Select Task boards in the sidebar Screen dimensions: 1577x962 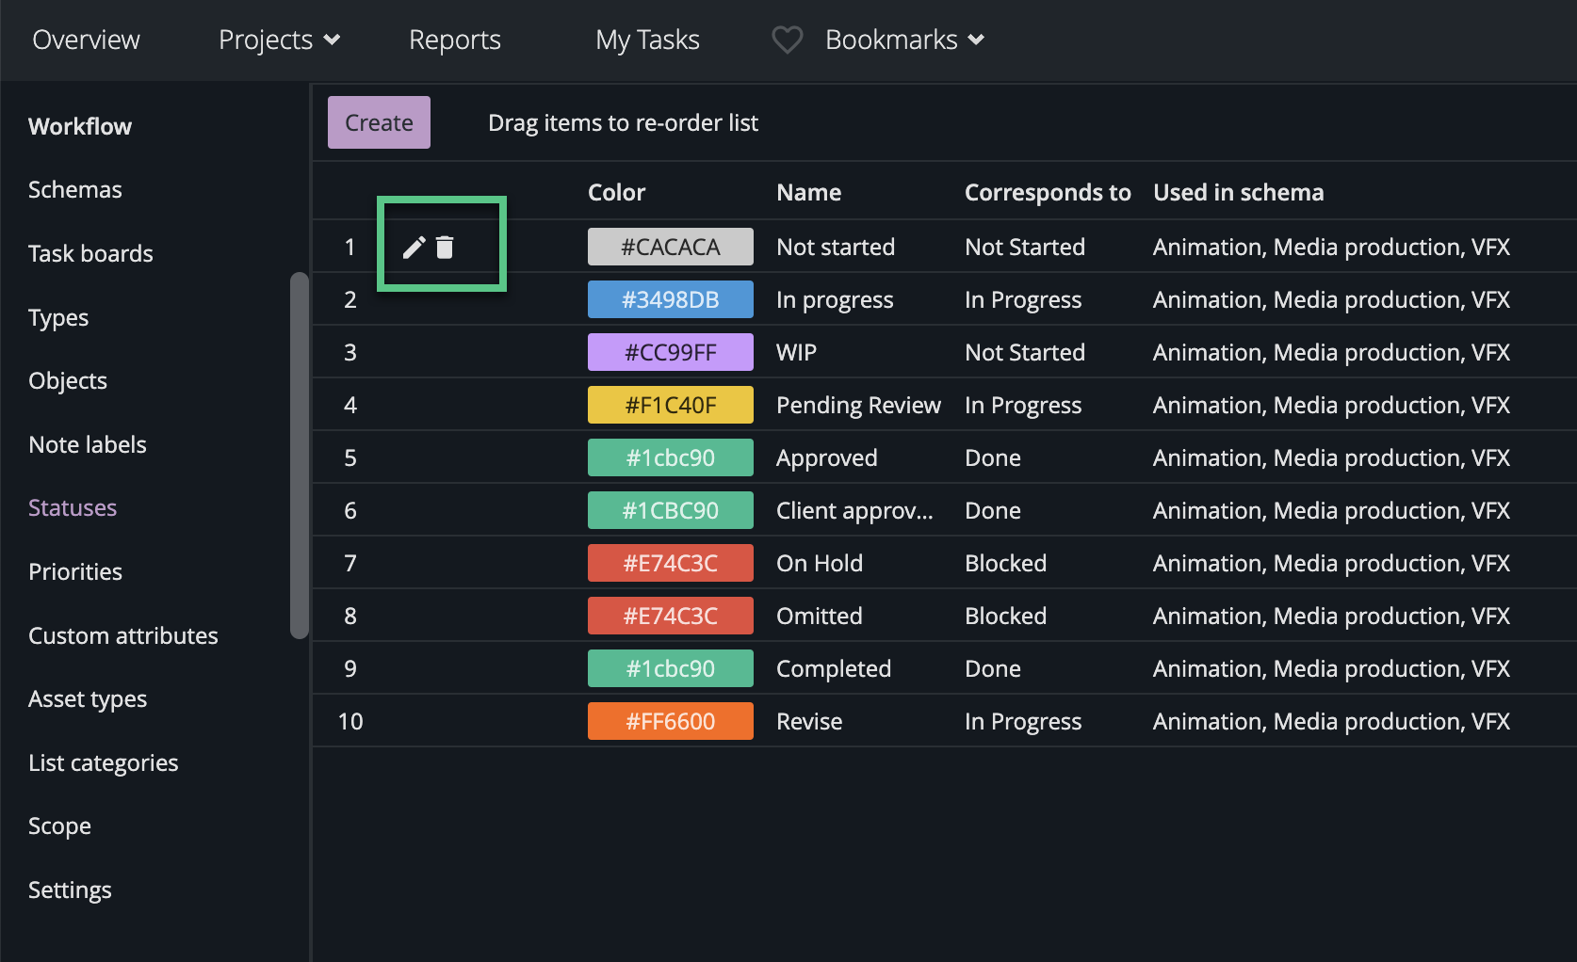coord(90,253)
